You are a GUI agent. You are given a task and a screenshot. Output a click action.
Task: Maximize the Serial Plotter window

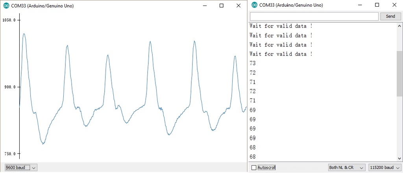[221, 6]
